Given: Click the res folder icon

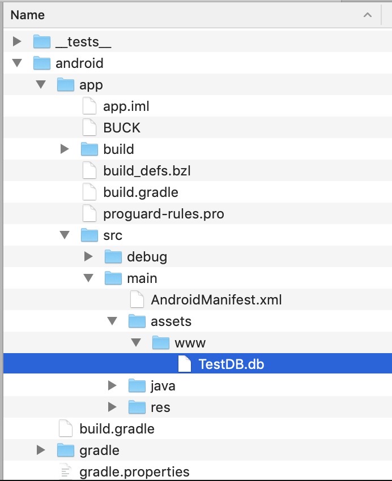Looking at the screenshot, I should [137, 407].
